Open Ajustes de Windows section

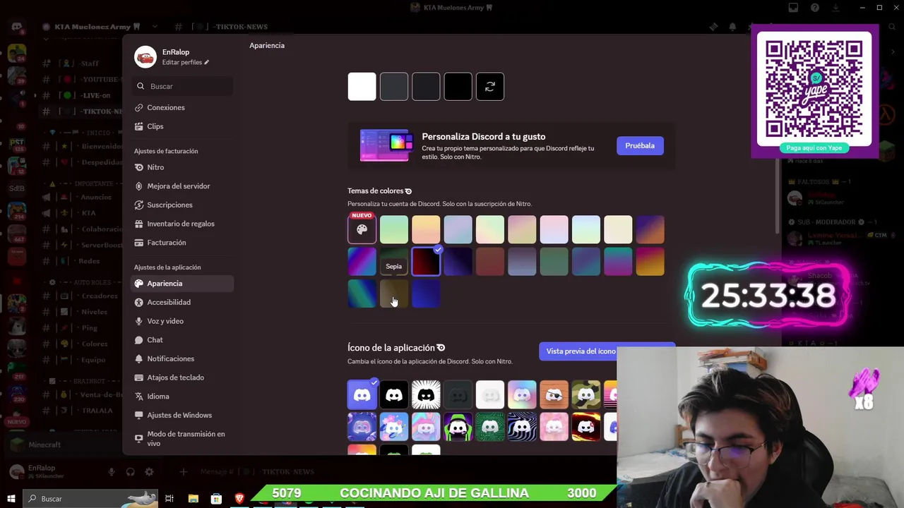point(182,415)
